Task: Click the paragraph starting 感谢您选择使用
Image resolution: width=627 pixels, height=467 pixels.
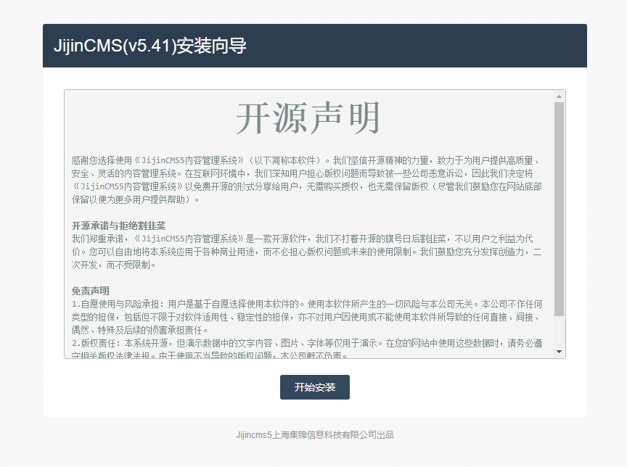Action: [307, 180]
